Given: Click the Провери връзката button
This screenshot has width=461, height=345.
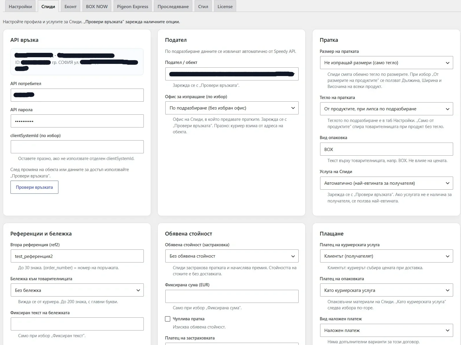Looking at the screenshot, I should pos(34,187).
